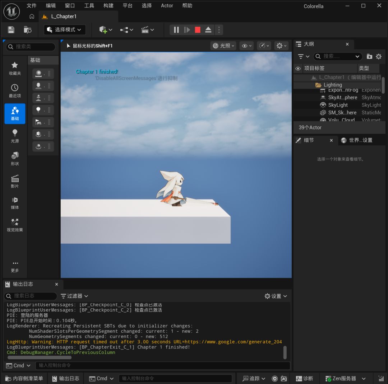Advance one frame with the step button
This screenshot has width=388, height=384.
pyautogui.click(x=187, y=30)
